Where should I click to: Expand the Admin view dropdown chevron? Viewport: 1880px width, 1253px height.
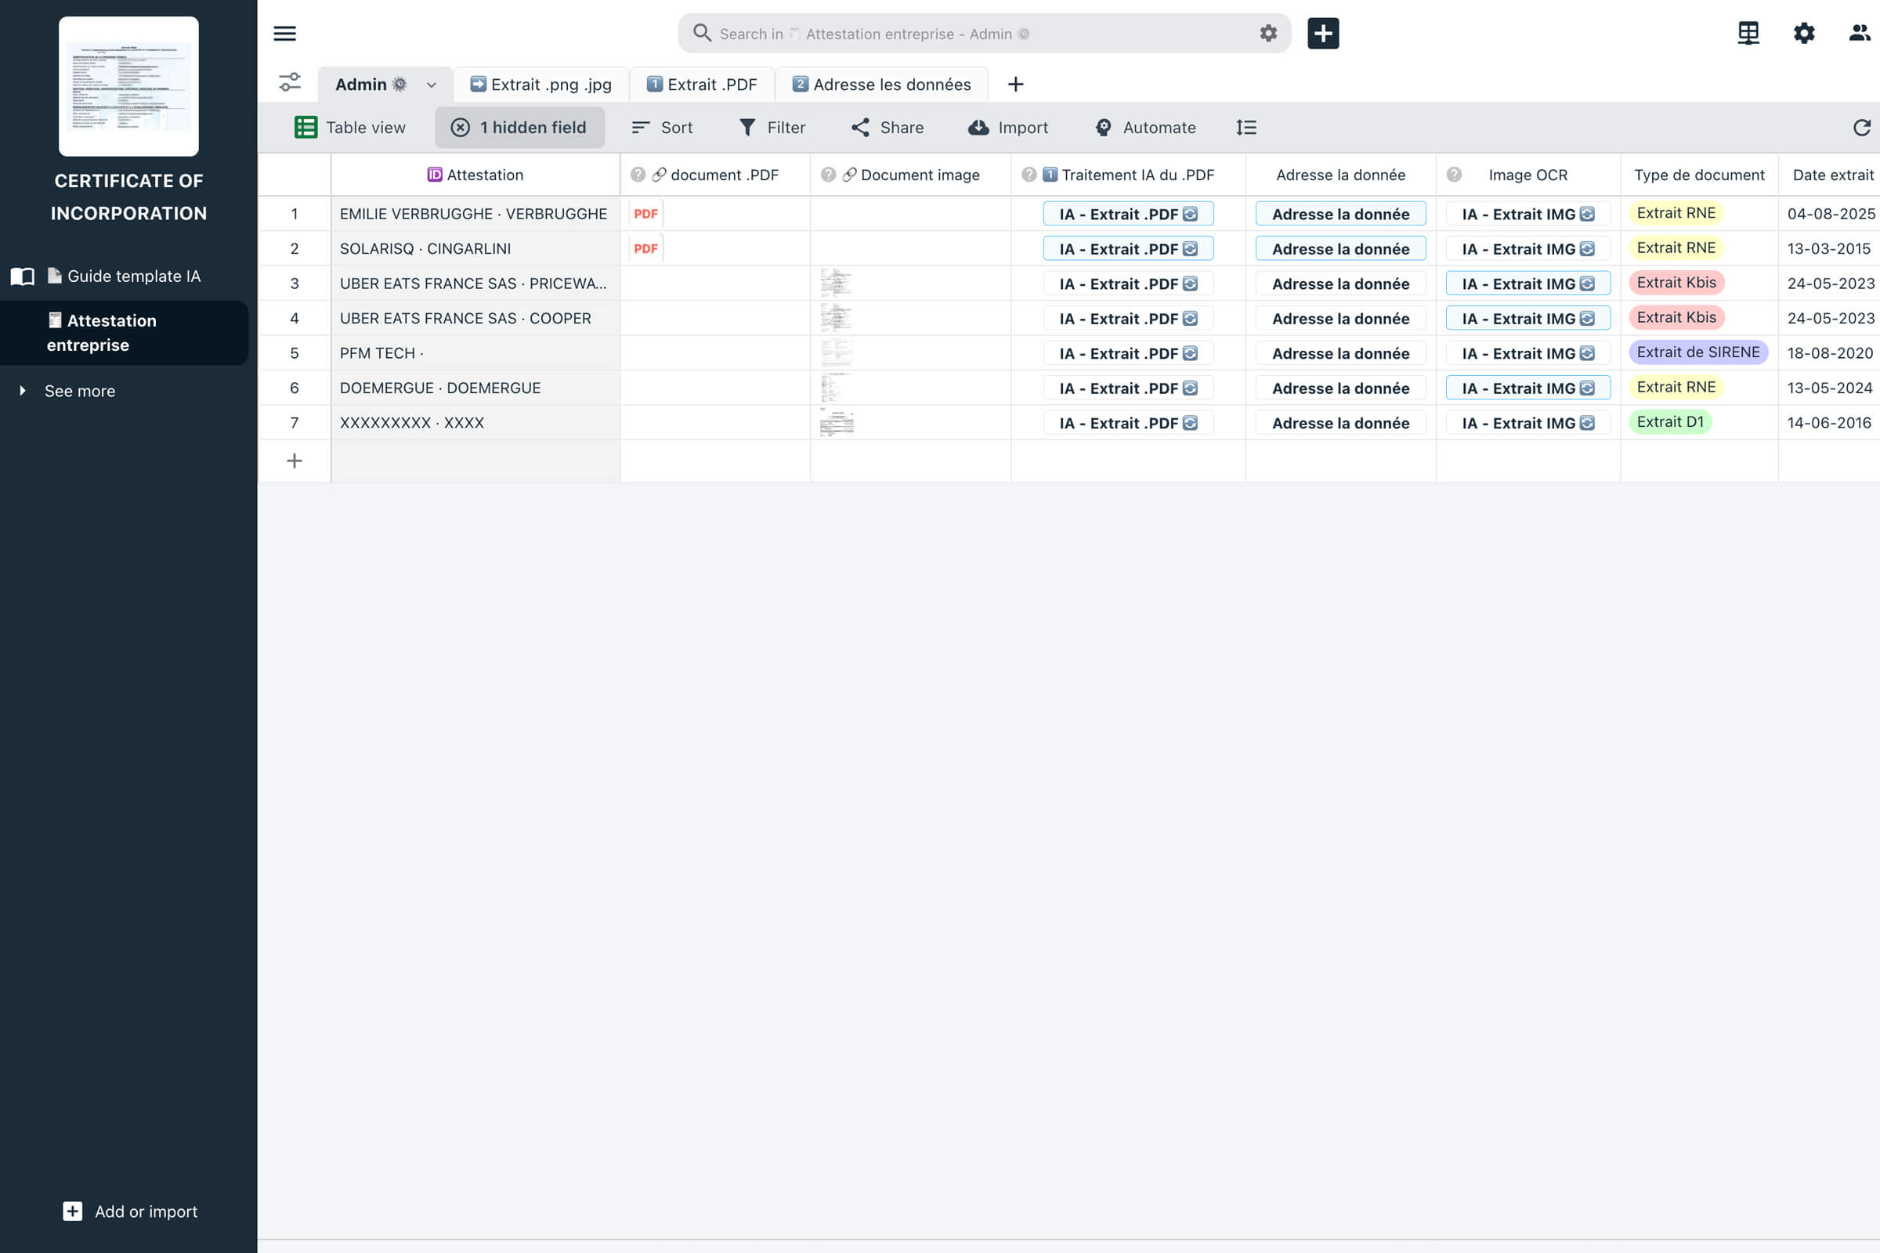click(x=432, y=85)
